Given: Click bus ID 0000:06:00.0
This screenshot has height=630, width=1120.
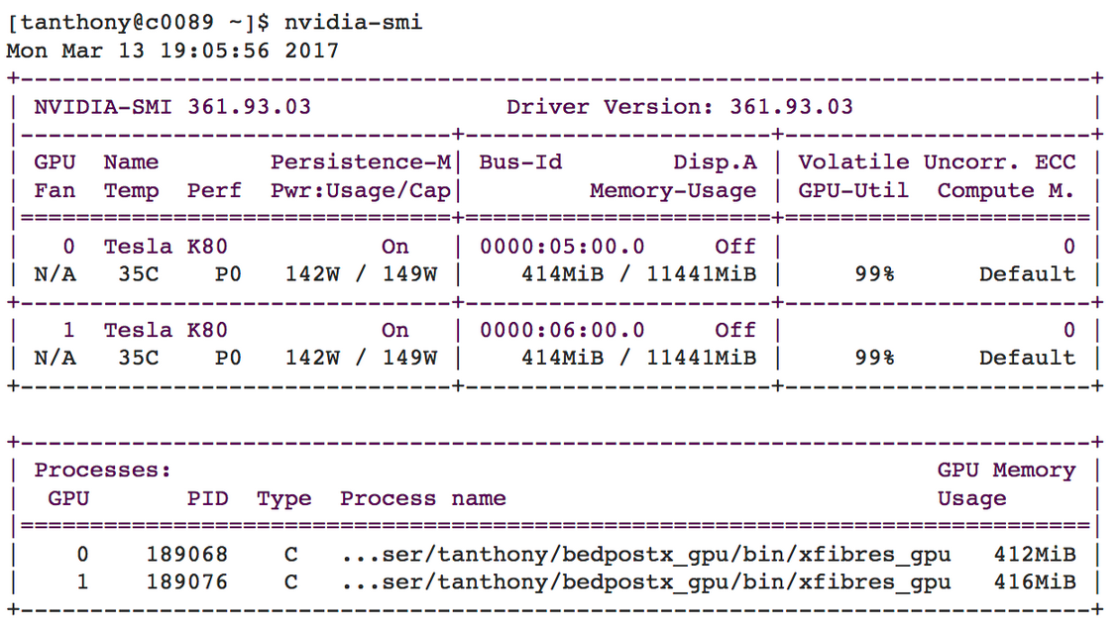Looking at the screenshot, I should point(562,330).
